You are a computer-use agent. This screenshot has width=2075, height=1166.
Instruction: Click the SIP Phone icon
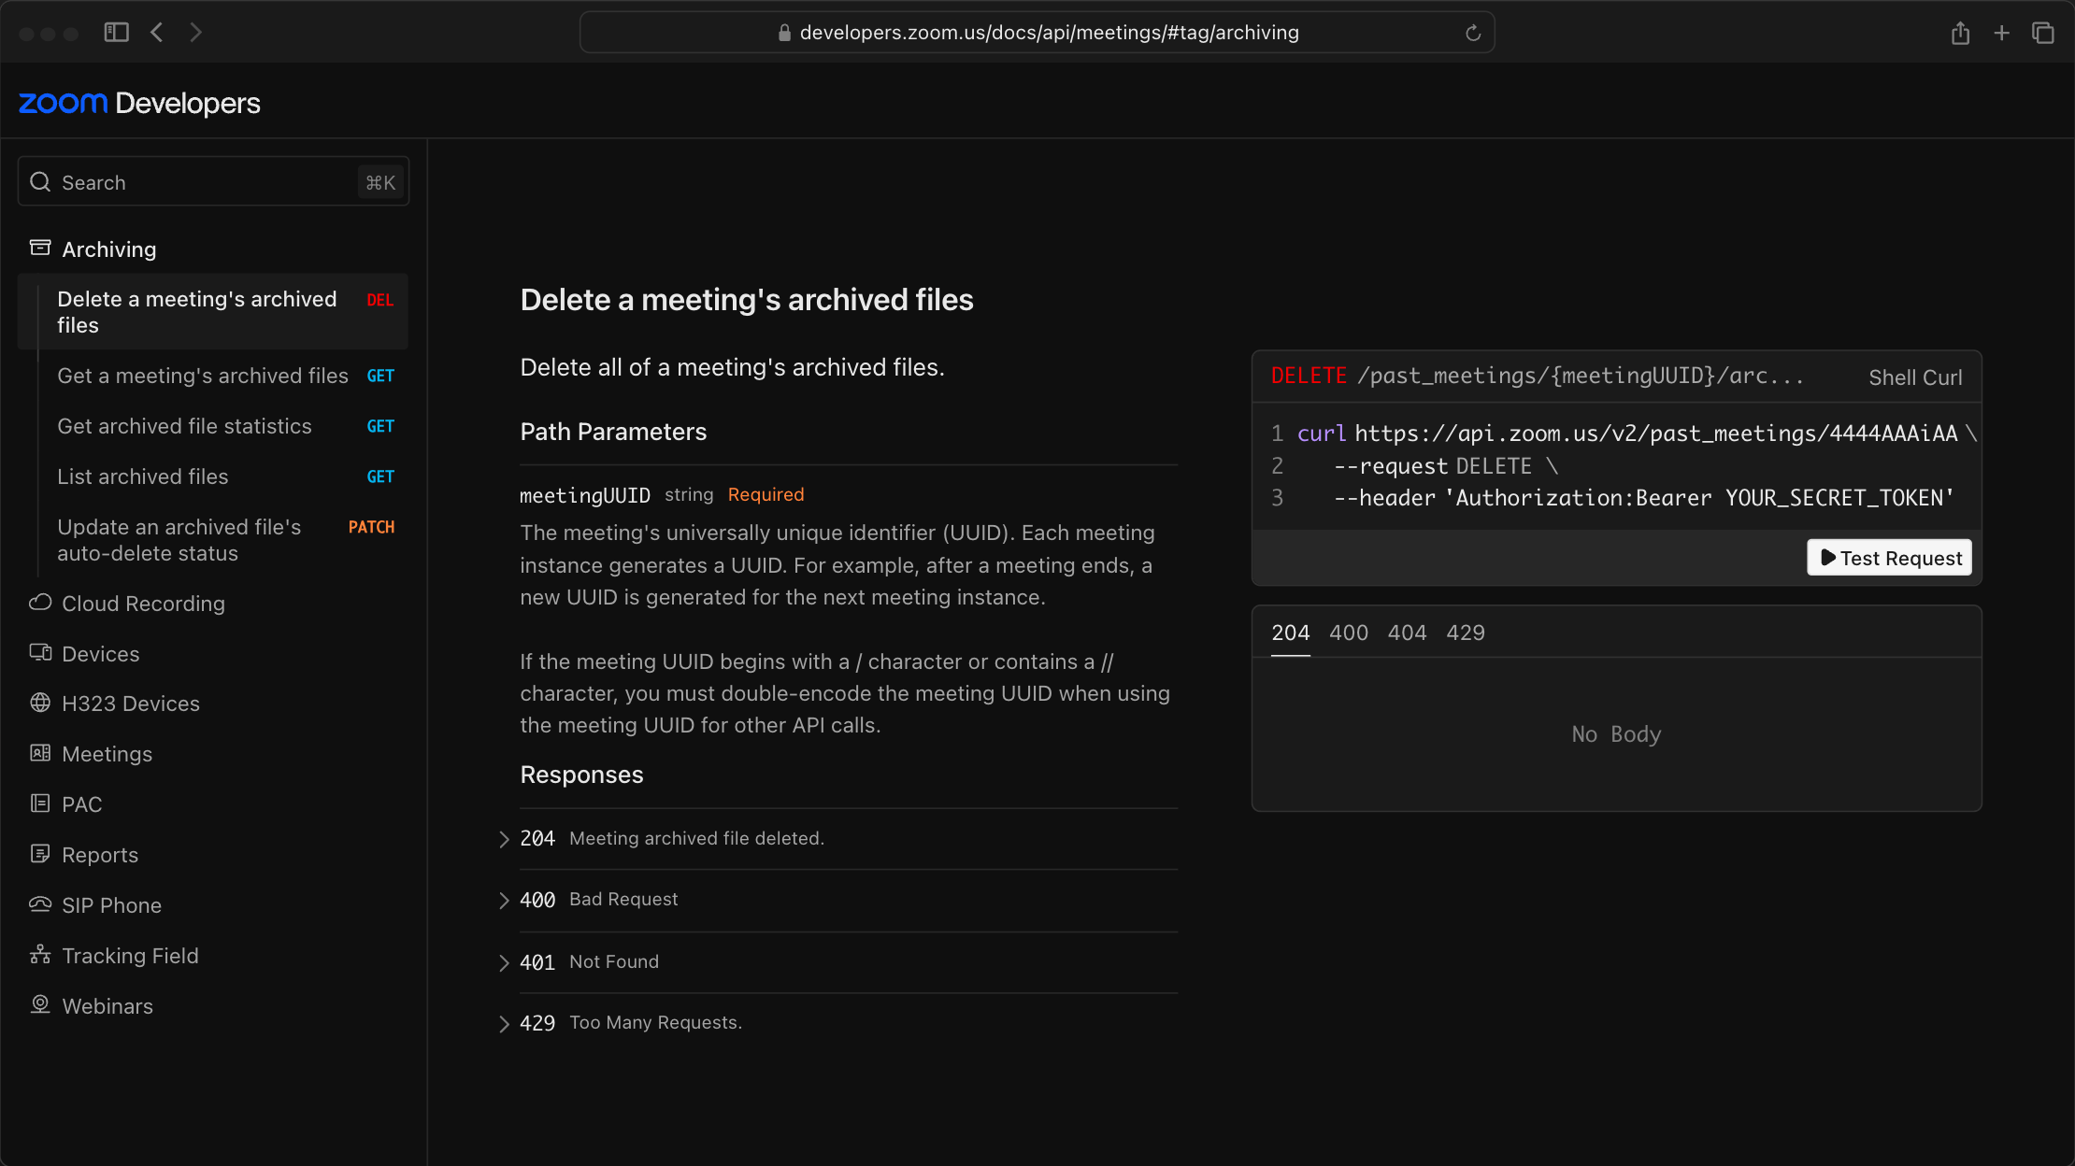click(x=40, y=903)
